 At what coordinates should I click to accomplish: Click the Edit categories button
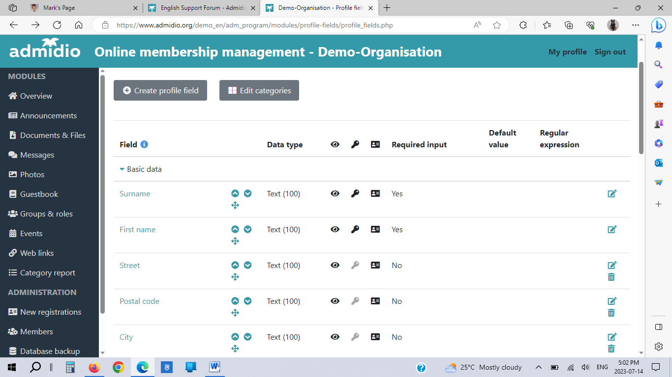pyautogui.click(x=259, y=90)
